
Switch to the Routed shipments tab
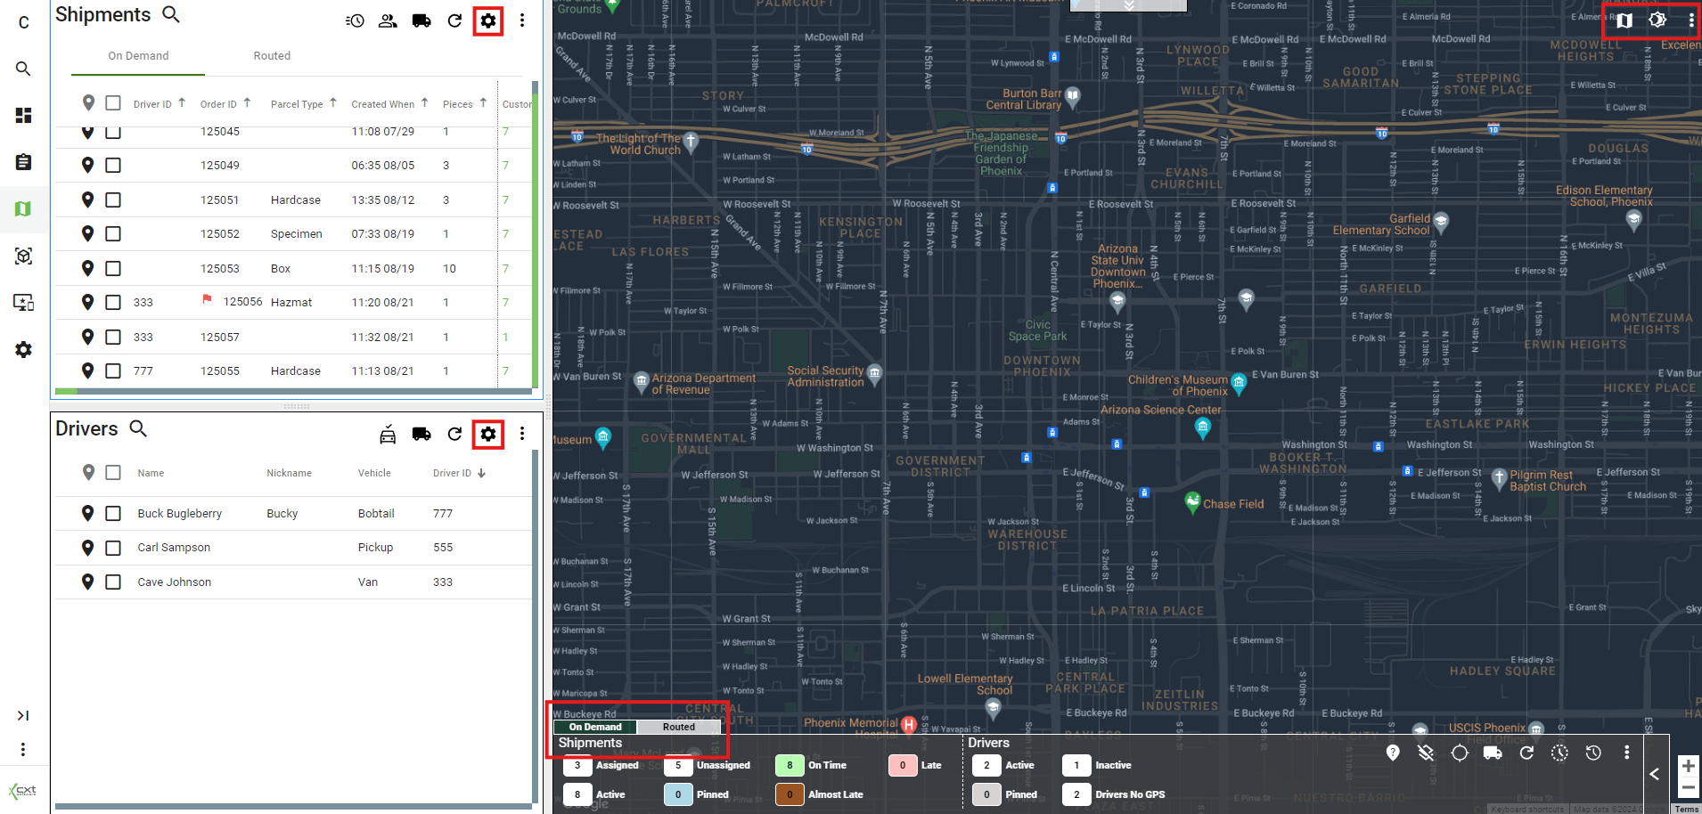(272, 56)
